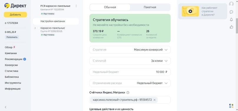The height and width of the screenshot is (111, 238).
Task: Remove the карсикко.полезный-строитель.рф counter
Action: [x=155, y=100]
